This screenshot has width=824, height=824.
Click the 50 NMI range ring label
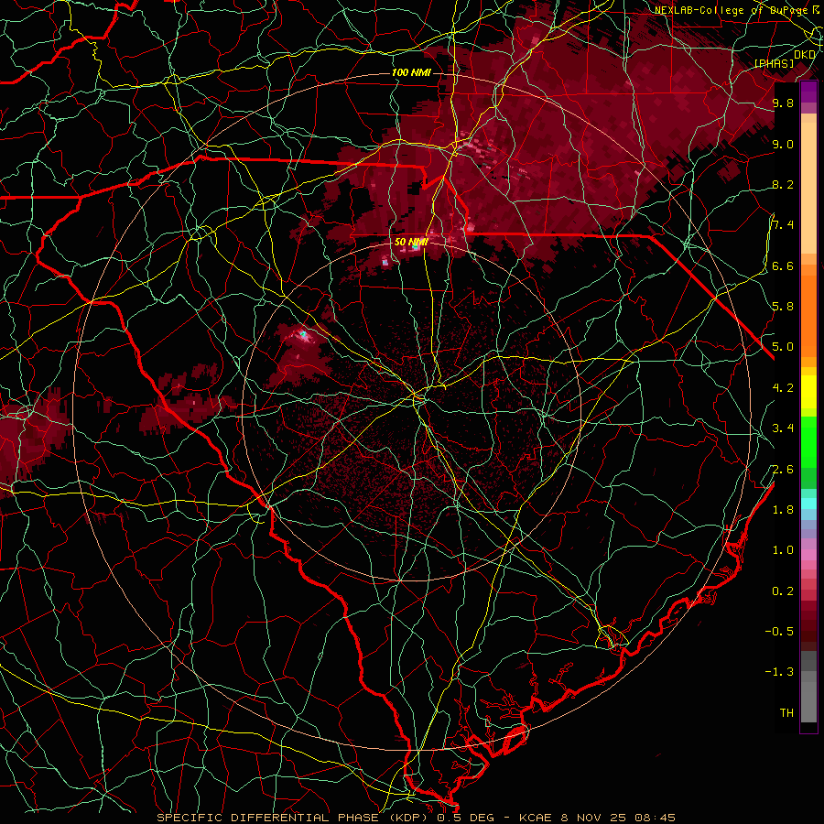pos(411,242)
